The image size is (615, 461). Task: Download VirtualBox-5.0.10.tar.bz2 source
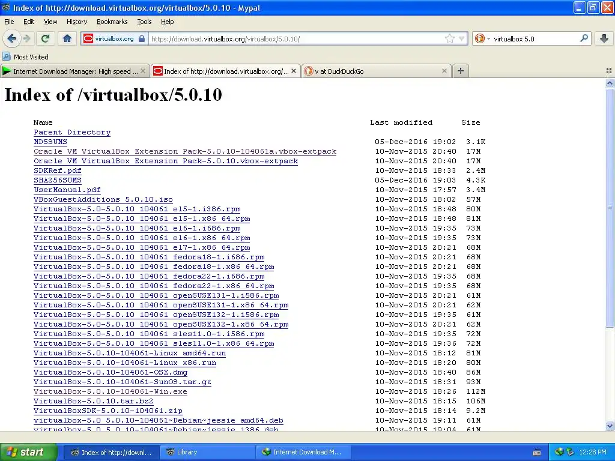pos(93,401)
